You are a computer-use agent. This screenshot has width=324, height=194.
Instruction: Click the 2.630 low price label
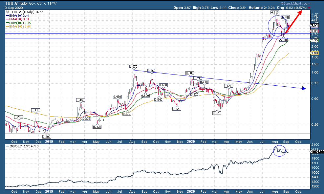tap(283, 40)
